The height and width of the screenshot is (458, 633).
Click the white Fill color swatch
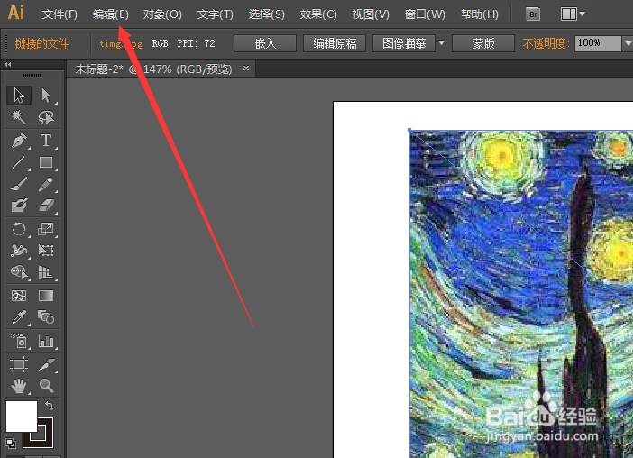21,416
